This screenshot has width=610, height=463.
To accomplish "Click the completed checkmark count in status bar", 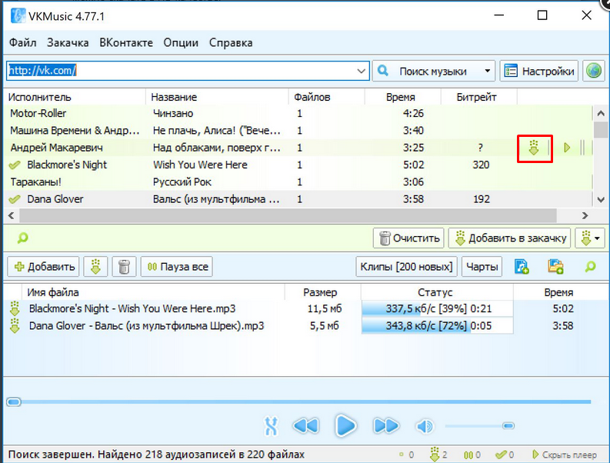I will click(x=501, y=455).
